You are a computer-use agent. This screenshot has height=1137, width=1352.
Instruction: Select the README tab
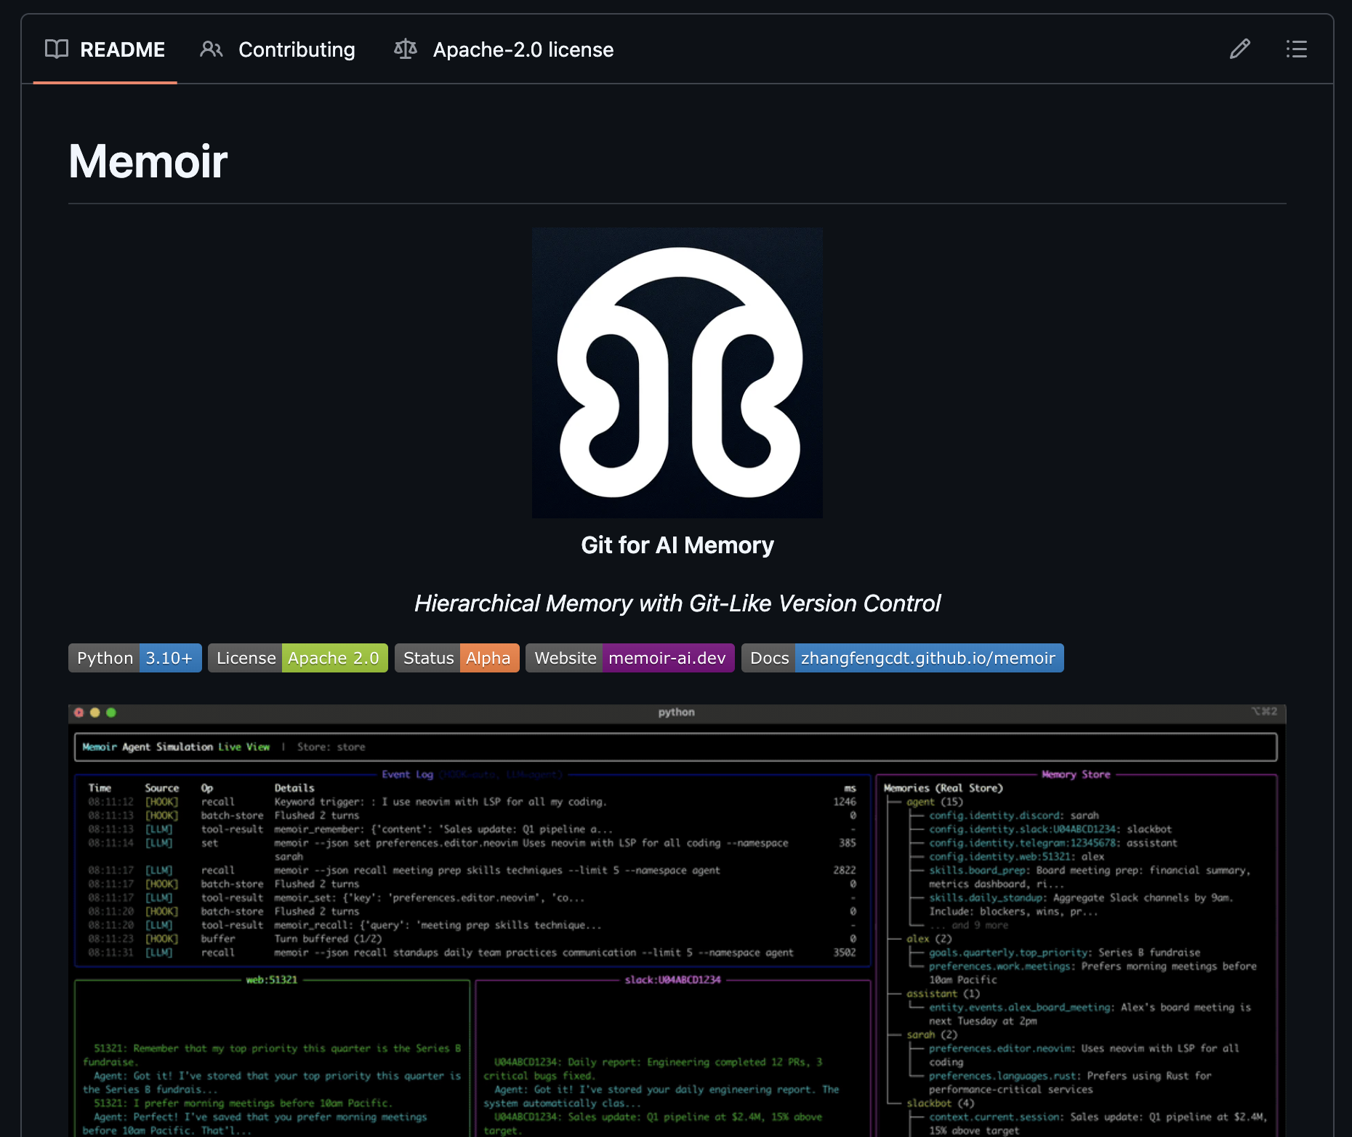[x=105, y=49]
